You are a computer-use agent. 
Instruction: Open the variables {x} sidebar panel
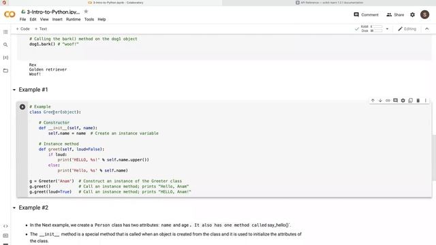tap(5, 57)
